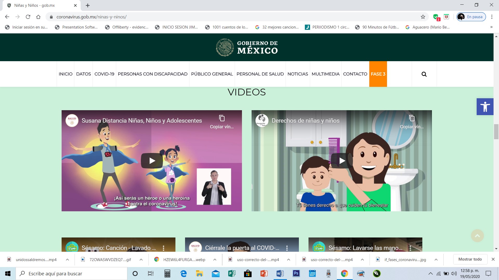This screenshot has height=280, width=499.
Task: Play the Derechos de niñas y niños video
Action: (342, 161)
